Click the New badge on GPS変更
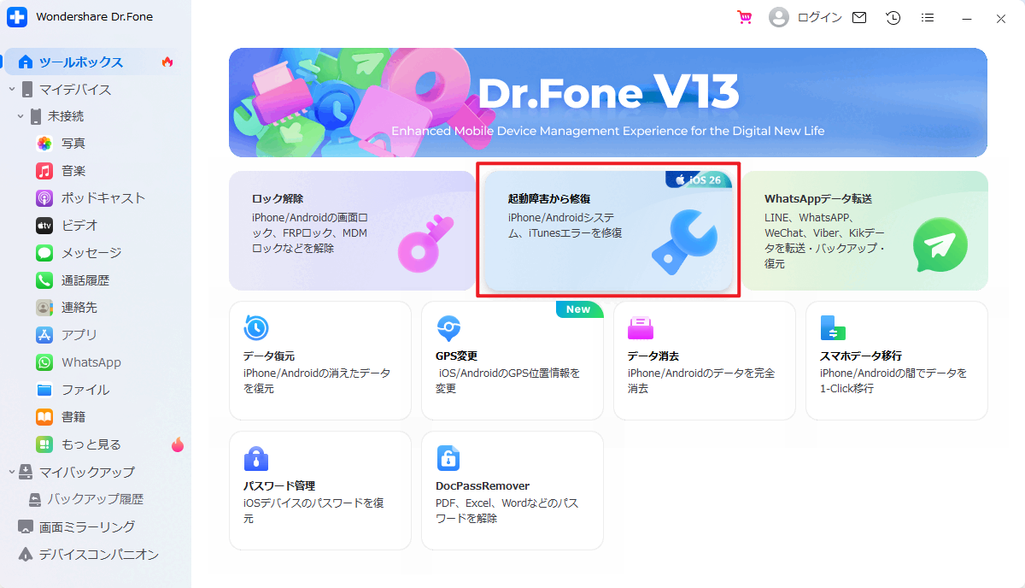 click(579, 309)
